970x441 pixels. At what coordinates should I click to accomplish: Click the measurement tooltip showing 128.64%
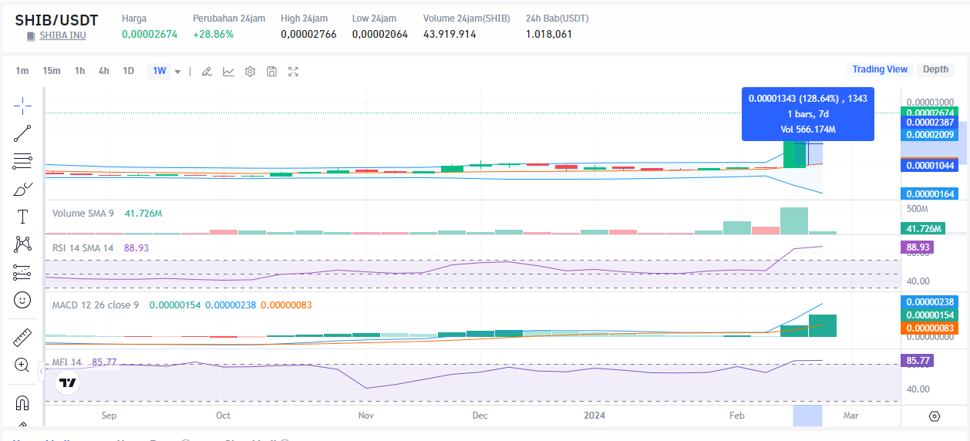click(808, 114)
